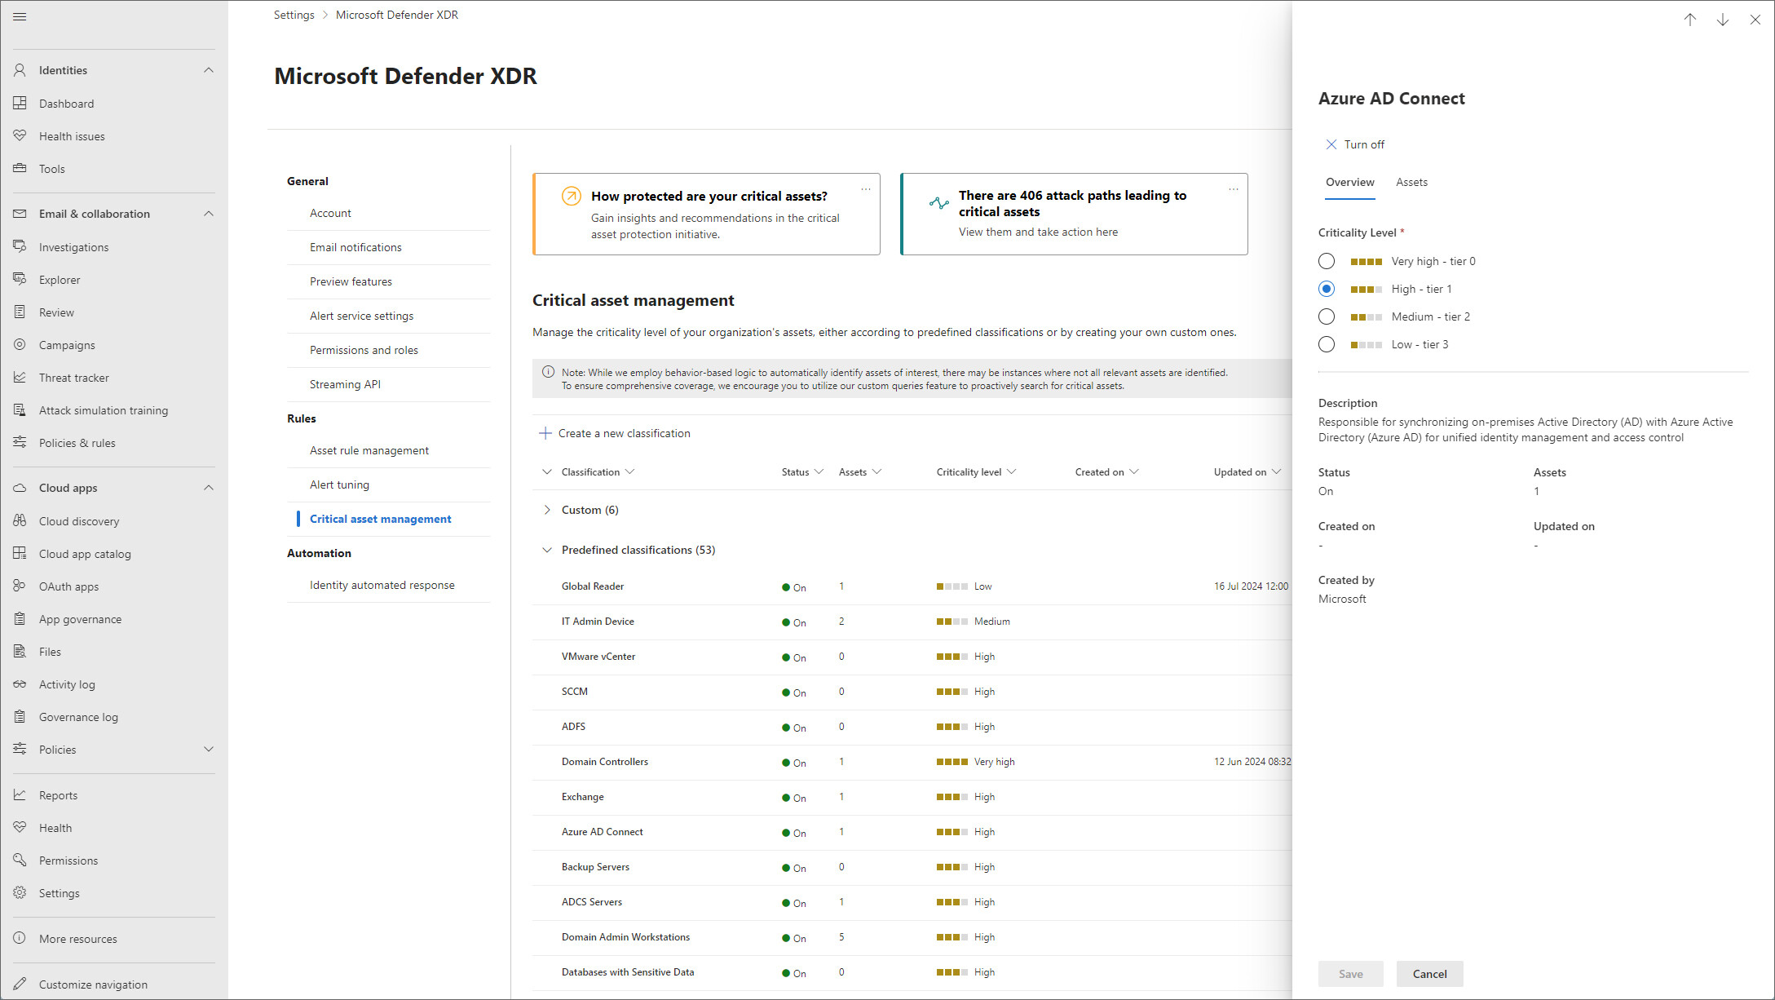
Task: Open more options on protected assets card
Action: coord(866,189)
